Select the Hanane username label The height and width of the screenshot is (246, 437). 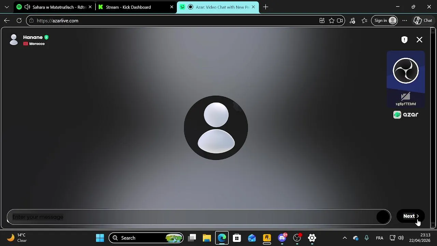coord(33,37)
